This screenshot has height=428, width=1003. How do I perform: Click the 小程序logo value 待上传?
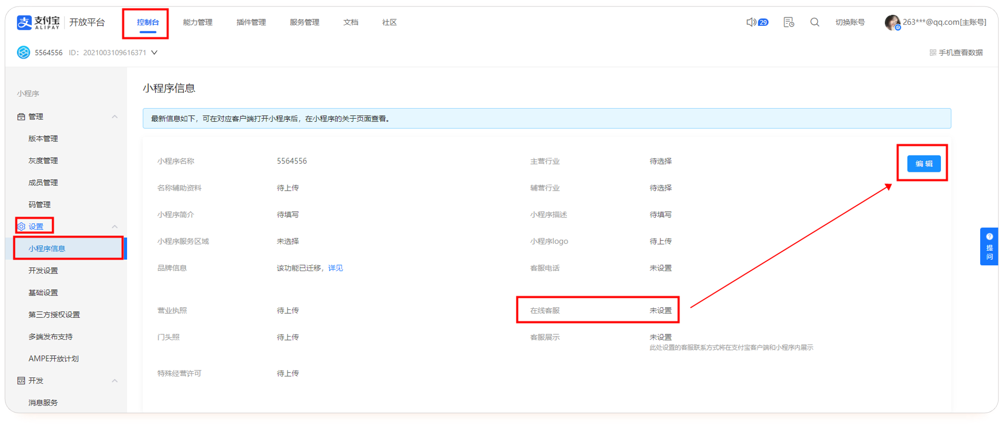tap(660, 241)
